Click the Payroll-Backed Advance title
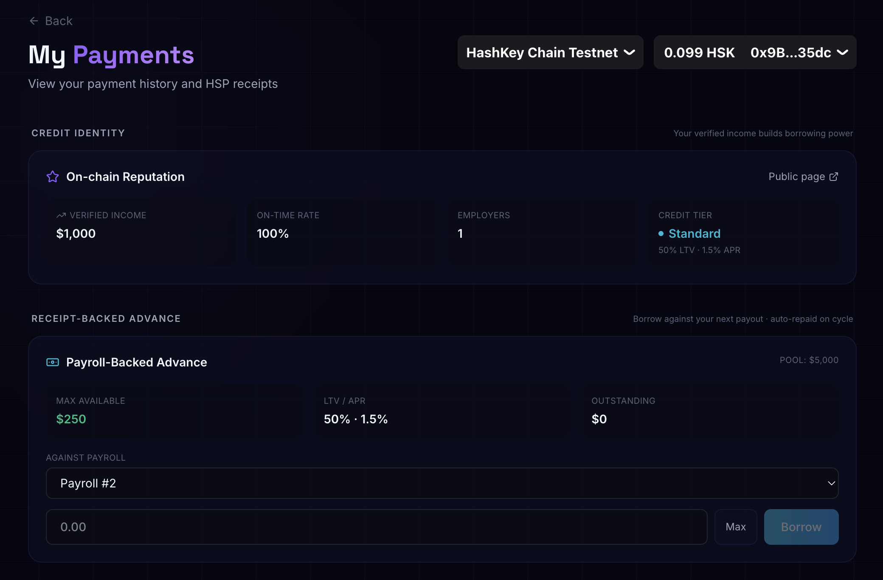 point(137,362)
